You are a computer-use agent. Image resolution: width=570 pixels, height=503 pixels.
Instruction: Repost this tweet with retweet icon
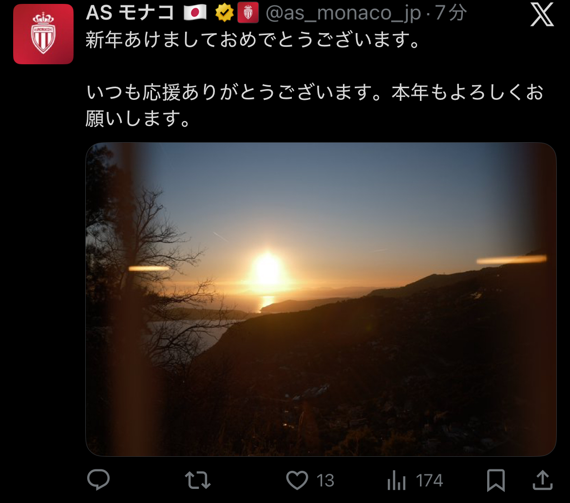pos(197,480)
